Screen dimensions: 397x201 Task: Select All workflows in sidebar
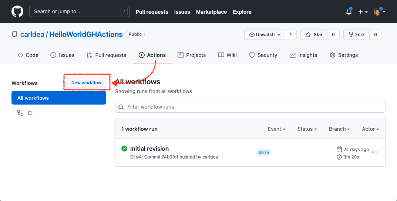pos(59,98)
